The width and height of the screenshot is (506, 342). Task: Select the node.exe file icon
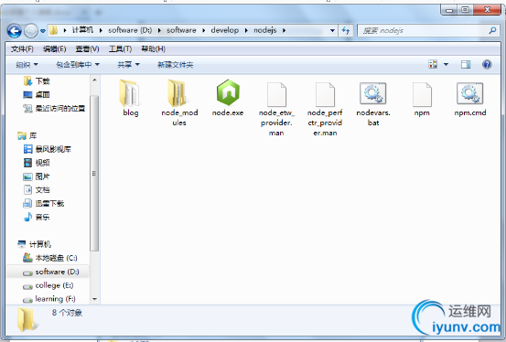[x=228, y=93]
